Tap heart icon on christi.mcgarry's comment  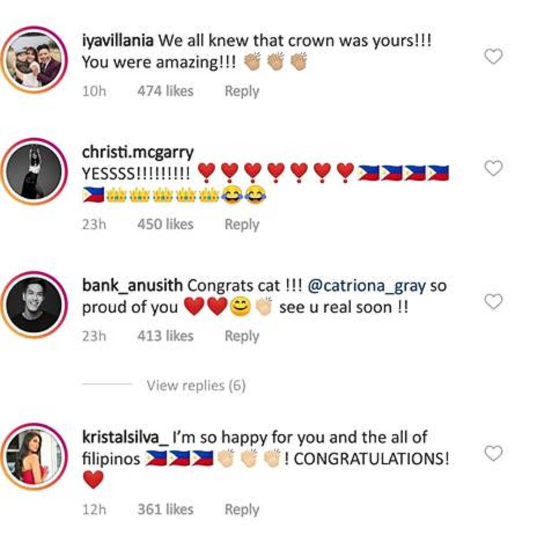[x=494, y=168]
